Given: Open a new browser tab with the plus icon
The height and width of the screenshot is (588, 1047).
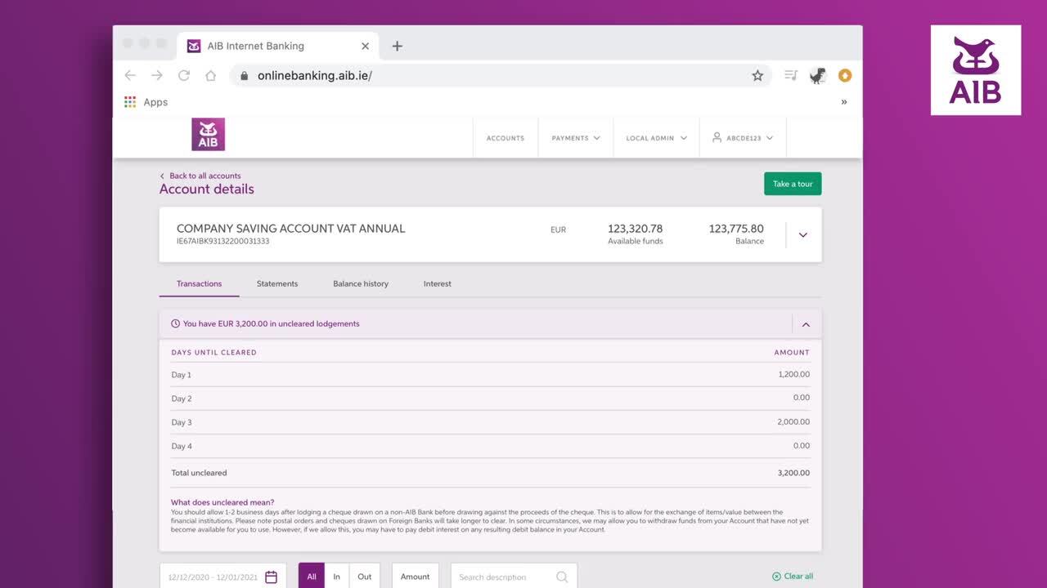Looking at the screenshot, I should point(397,46).
